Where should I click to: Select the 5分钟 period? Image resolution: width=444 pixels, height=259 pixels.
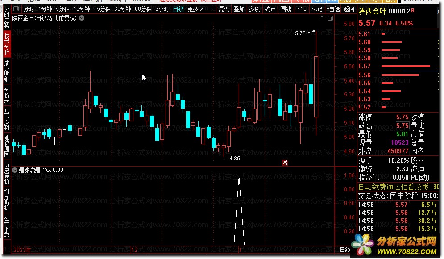click(62, 9)
